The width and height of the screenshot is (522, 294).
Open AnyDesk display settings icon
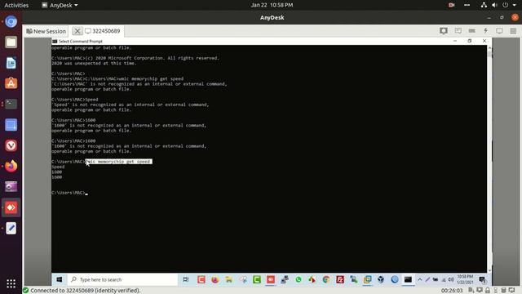point(499,31)
